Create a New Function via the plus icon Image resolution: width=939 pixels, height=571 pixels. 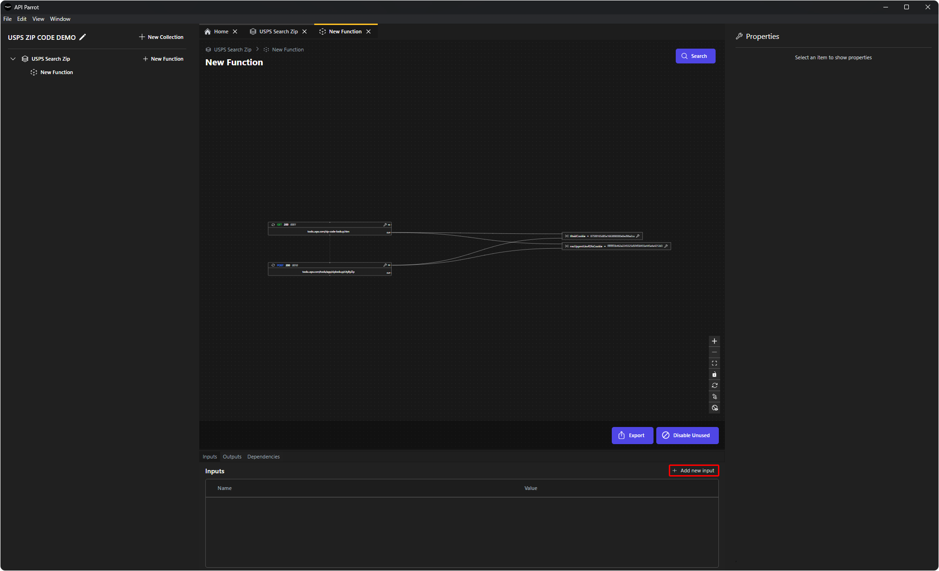coord(146,59)
